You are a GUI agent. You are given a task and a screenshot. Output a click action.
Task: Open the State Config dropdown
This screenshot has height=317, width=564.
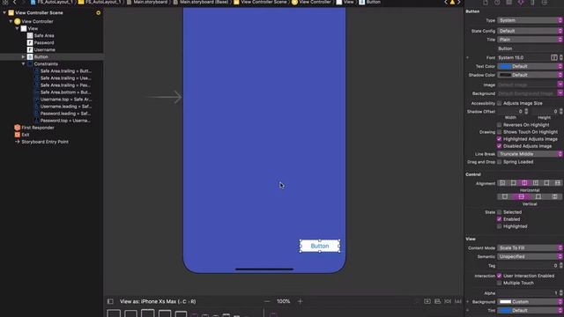tap(530, 31)
